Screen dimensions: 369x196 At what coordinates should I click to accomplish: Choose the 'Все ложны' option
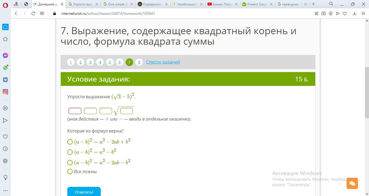coord(70,171)
